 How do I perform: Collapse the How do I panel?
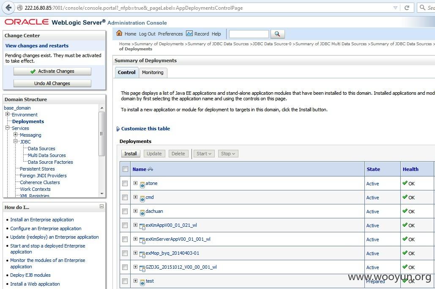(x=101, y=206)
